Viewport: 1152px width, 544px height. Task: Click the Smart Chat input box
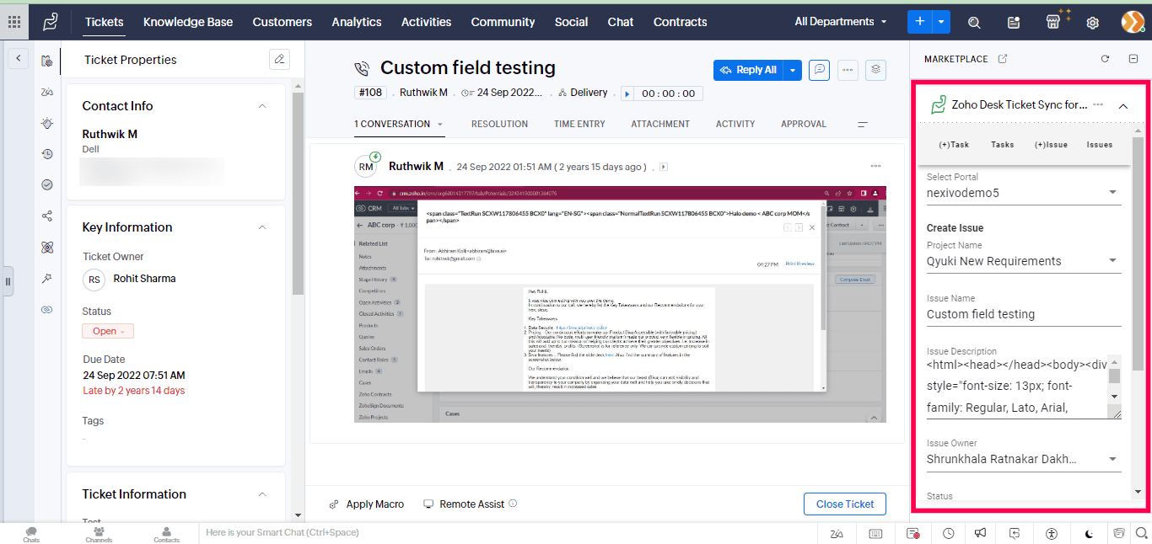pos(506,533)
